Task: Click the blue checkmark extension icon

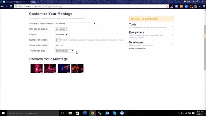Action: [x=186, y=6]
